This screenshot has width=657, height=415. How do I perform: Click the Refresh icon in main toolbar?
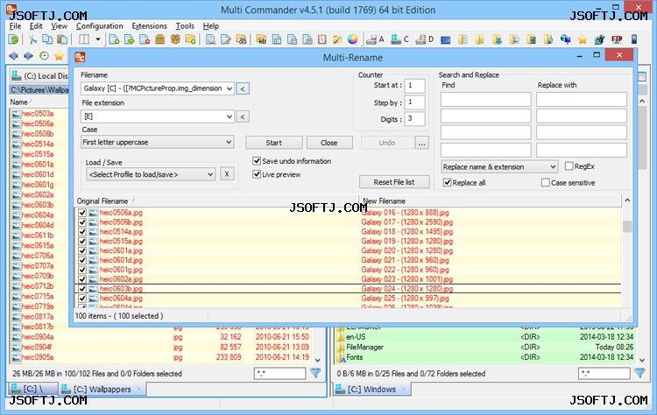tap(14, 39)
